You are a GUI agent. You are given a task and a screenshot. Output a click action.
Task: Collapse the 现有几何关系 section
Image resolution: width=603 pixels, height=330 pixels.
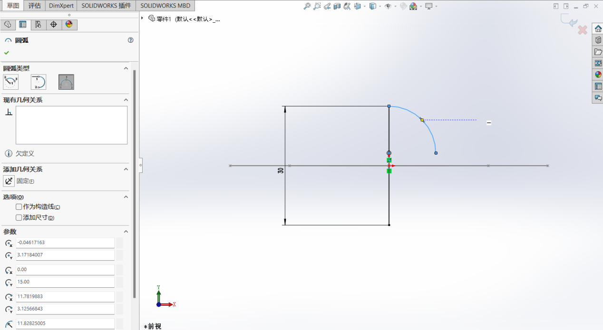(126, 100)
